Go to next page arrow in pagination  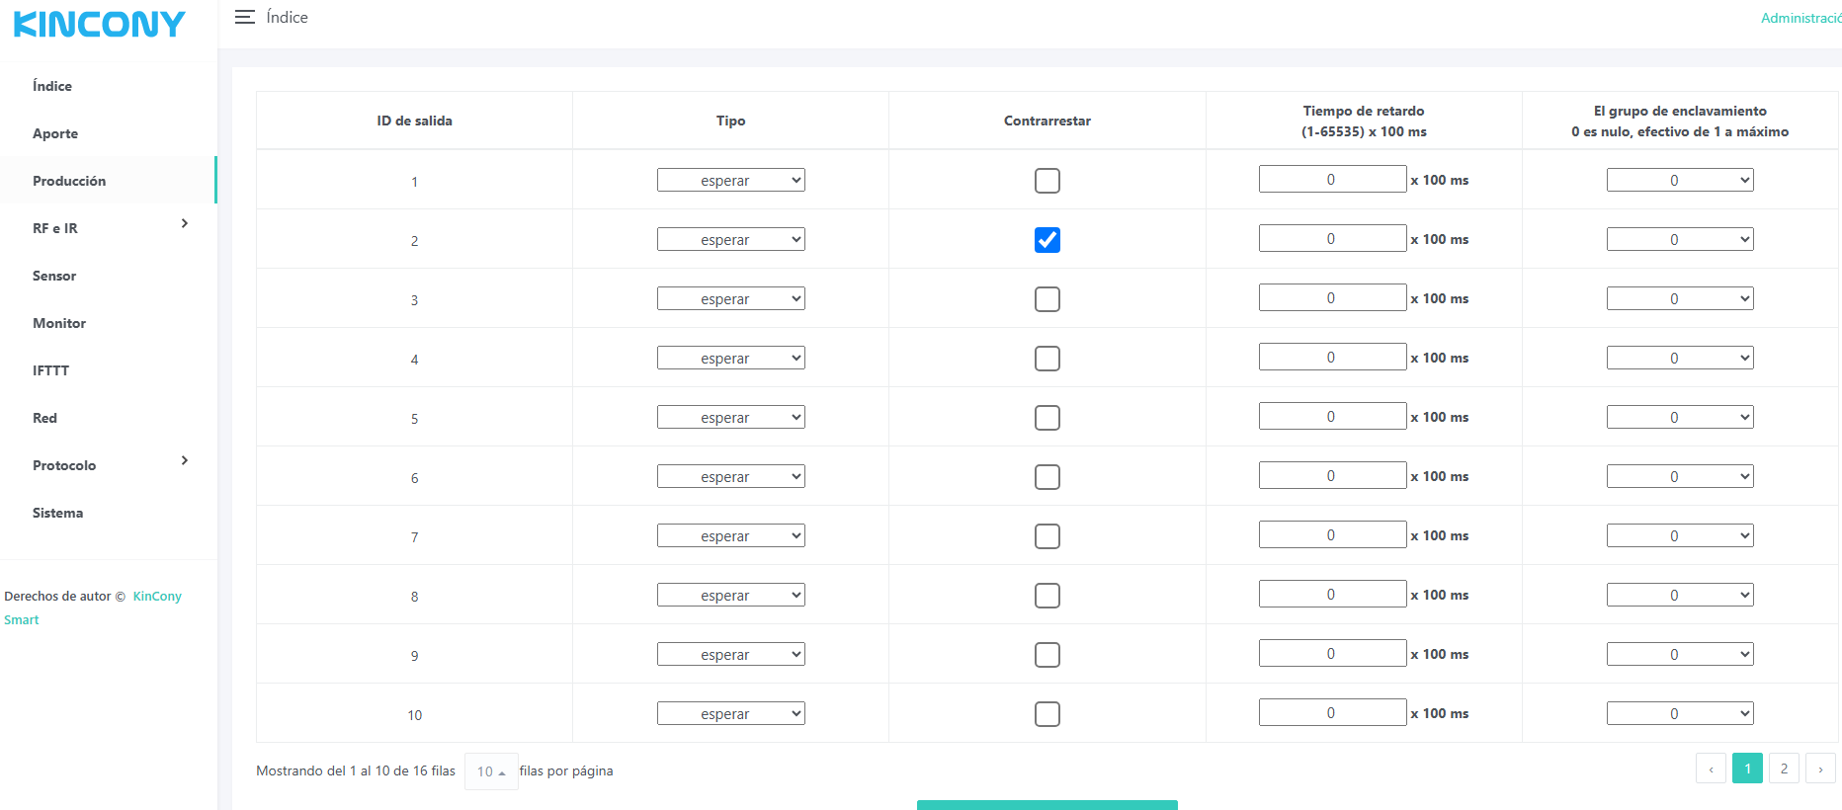pos(1819,769)
